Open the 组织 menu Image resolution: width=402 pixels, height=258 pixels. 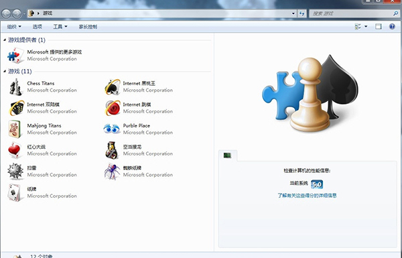(14, 26)
